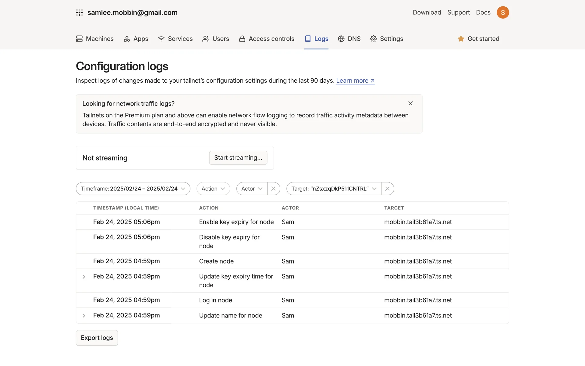
Task: Remove the Target filter with X
Action: 387,189
